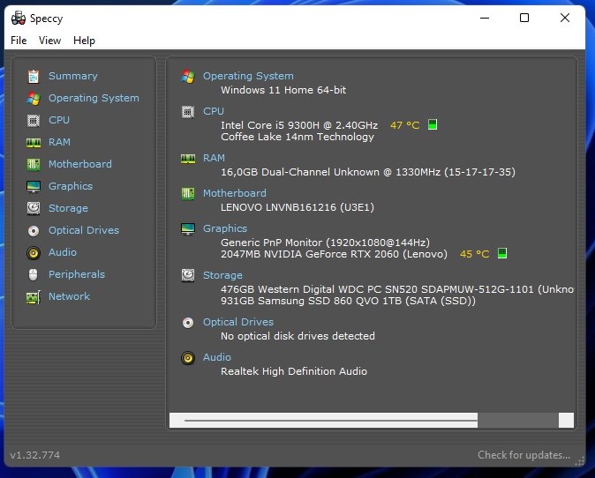
Task: Click the Coffee Lake 14nm Technology text
Action: click(297, 137)
